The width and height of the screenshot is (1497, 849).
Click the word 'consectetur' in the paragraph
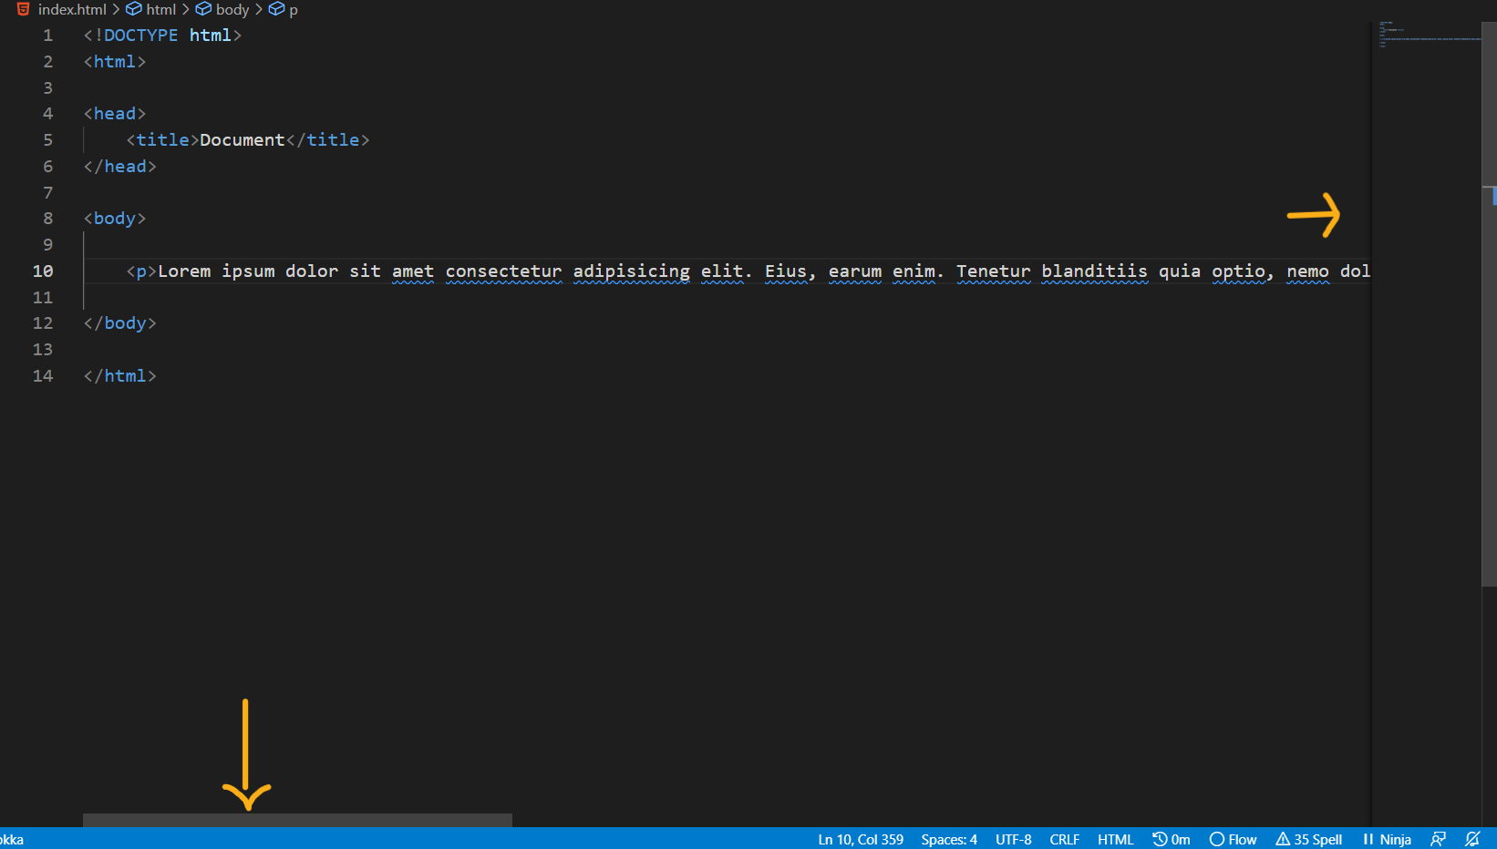[x=503, y=271]
